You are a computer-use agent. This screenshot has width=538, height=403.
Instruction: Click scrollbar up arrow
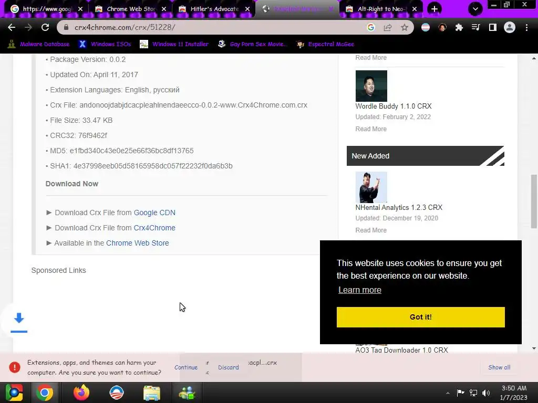(534, 59)
